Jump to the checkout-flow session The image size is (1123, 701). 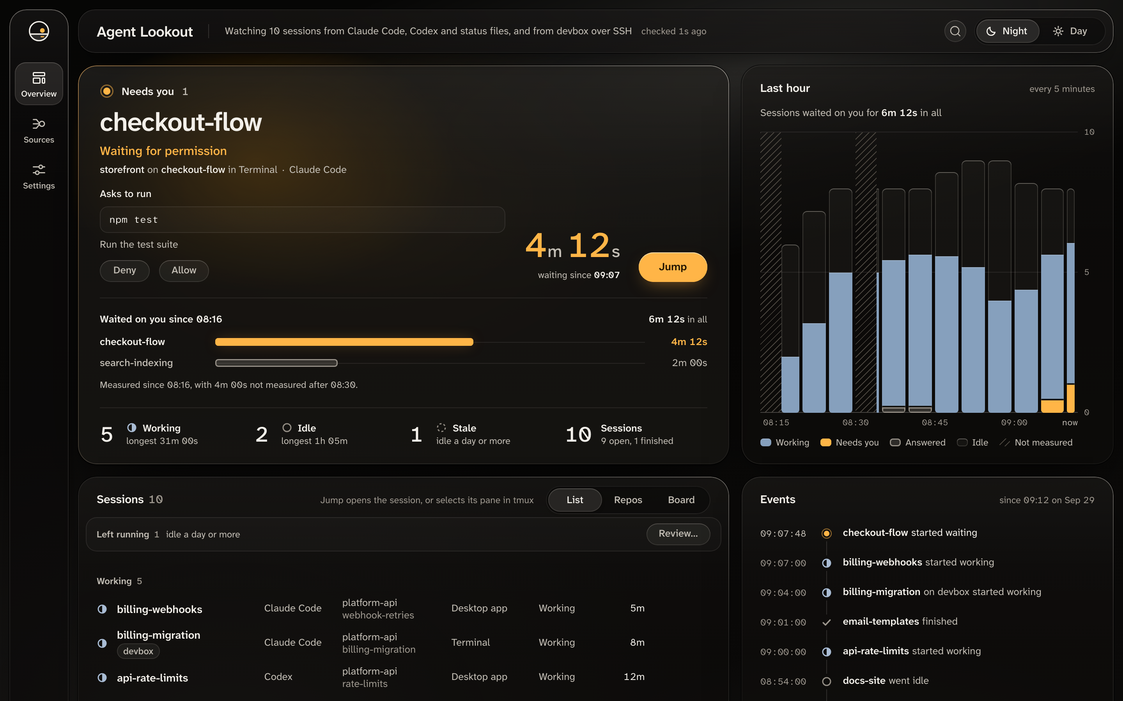pos(672,267)
